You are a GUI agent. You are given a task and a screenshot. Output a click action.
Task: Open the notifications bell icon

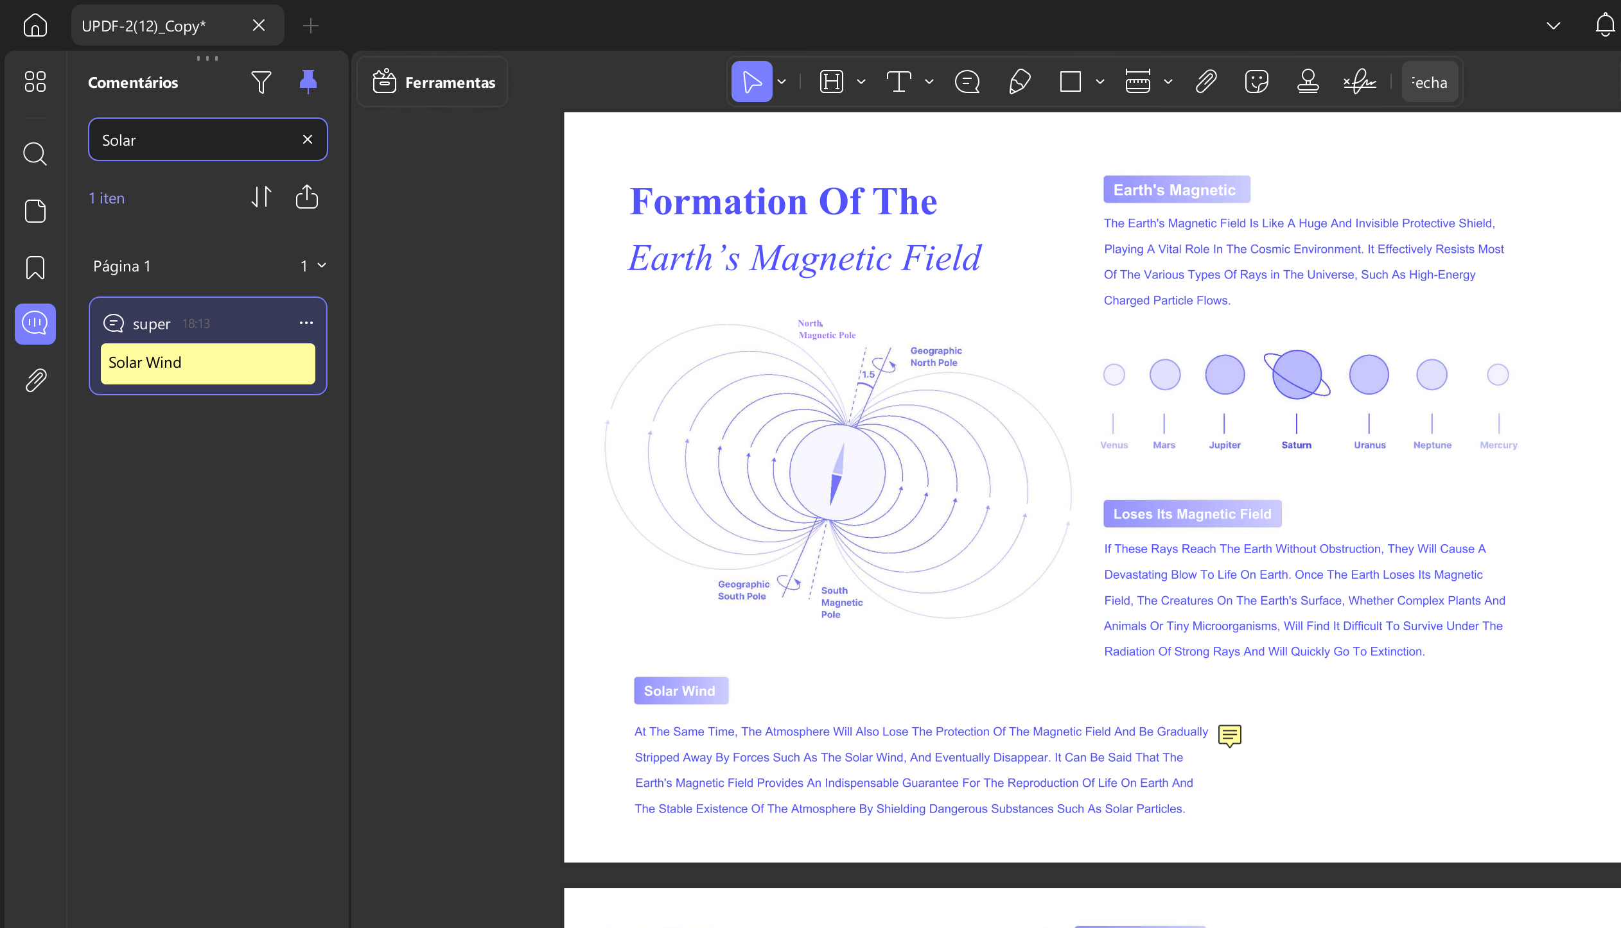(1605, 25)
